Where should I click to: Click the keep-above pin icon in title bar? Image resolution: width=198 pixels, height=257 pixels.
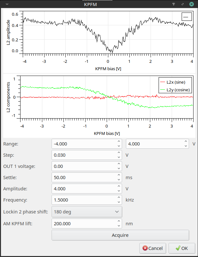(174, 4)
